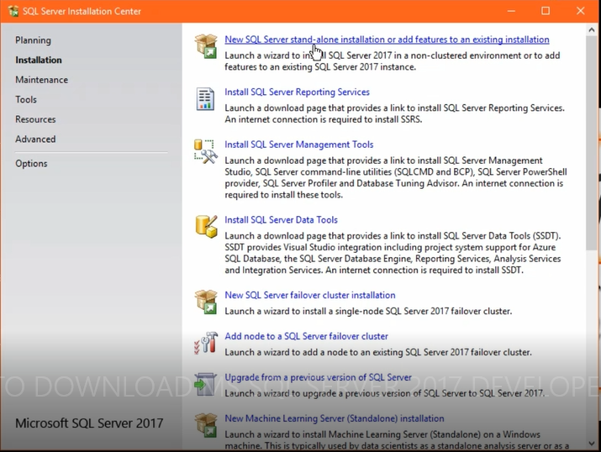Screen dimensions: 601x452
Task: Click the 'Microsoft SQL Server 2017' branding text
Action: (x=89, y=423)
